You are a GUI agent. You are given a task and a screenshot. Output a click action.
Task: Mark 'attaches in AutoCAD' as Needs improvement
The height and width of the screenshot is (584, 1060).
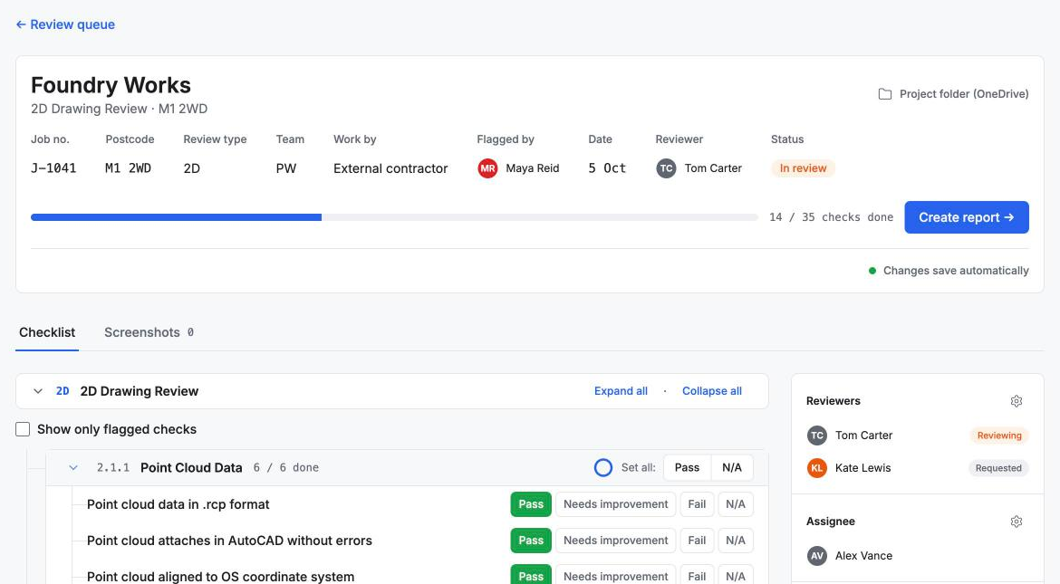(615, 541)
